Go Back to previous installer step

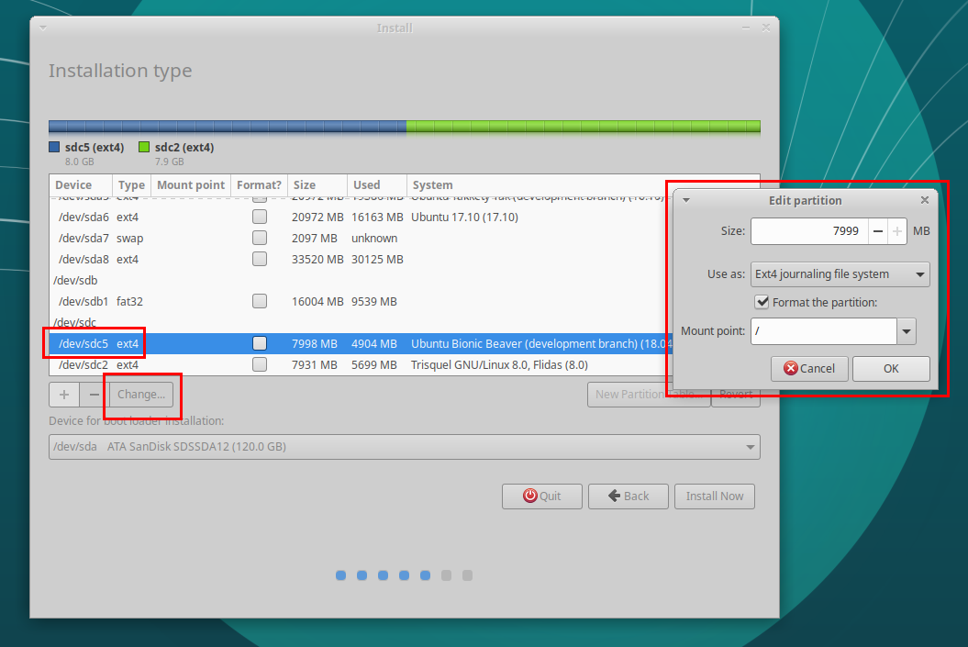click(629, 496)
